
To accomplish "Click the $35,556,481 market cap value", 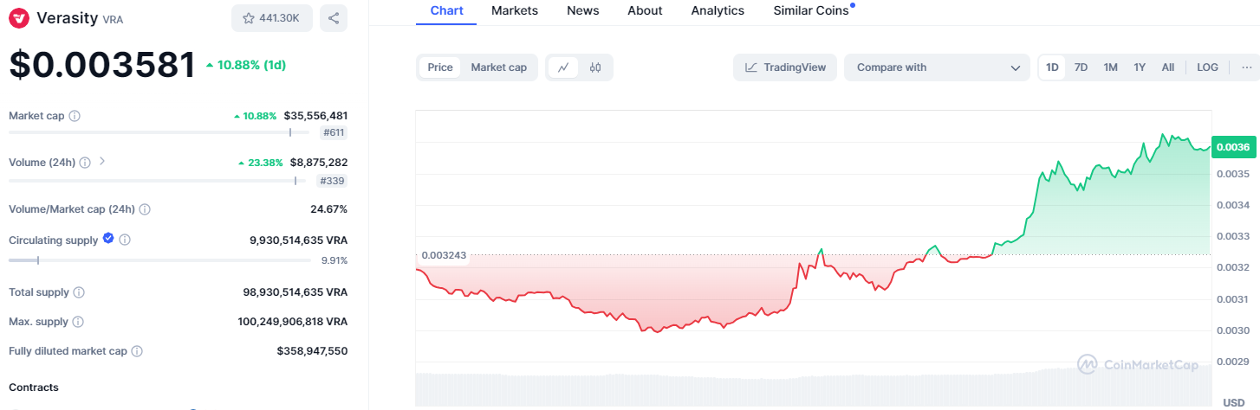I will tap(315, 116).
